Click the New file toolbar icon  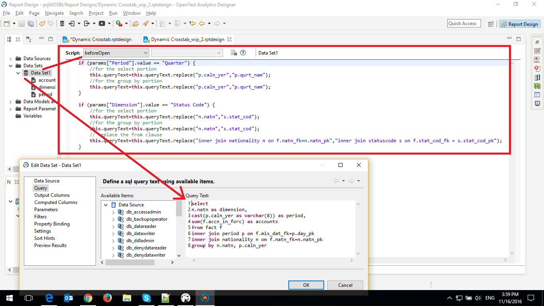point(7,24)
